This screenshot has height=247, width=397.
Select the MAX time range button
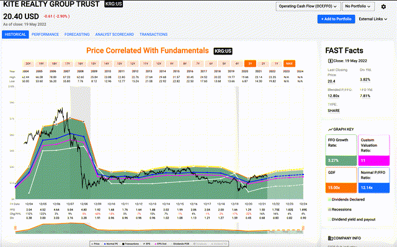click(290, 64)
